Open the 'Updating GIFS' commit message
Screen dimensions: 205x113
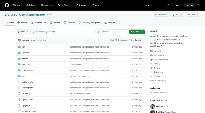(76, 64)
